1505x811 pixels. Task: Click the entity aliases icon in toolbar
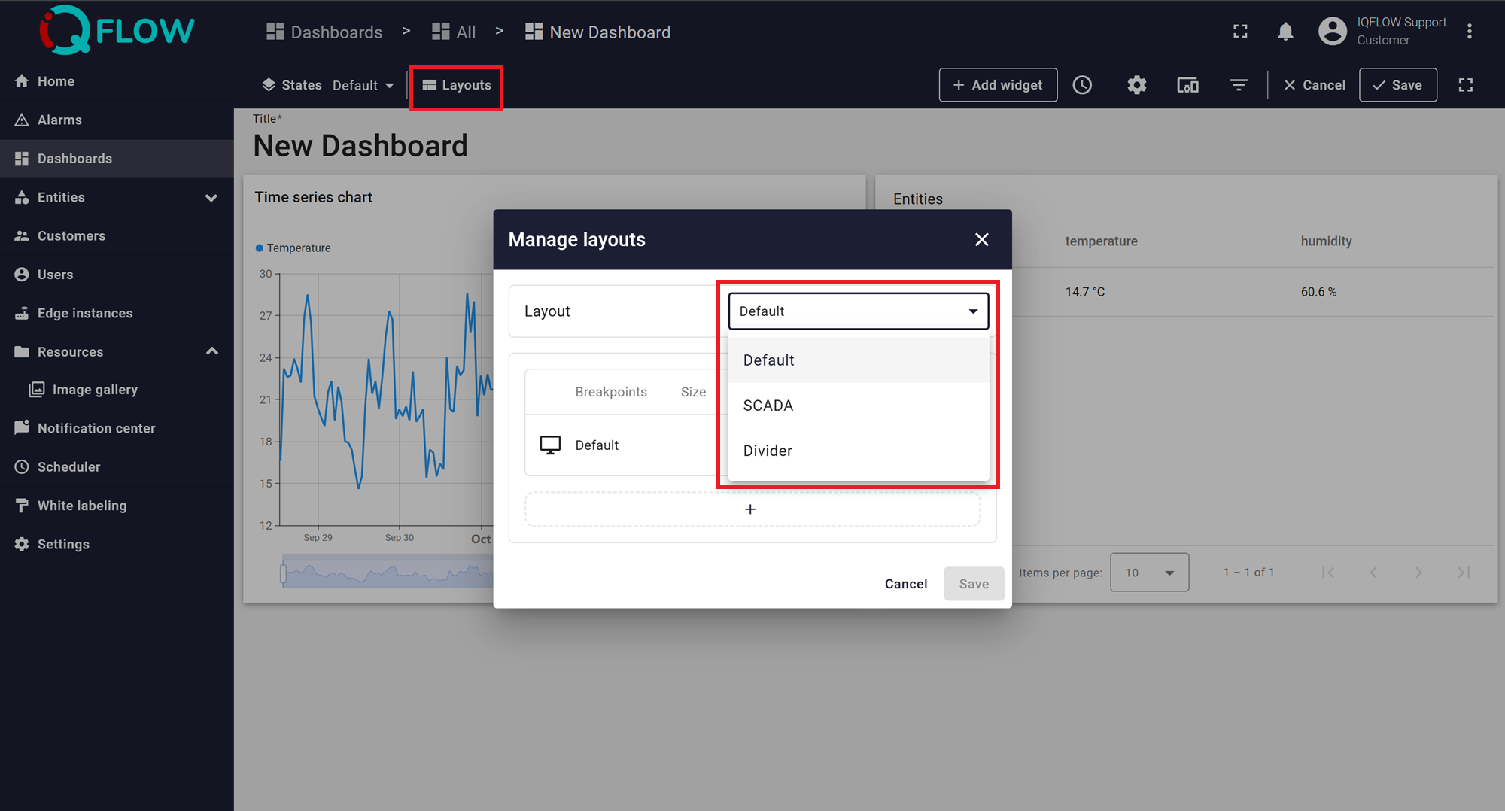click(x=1187, y=85)
